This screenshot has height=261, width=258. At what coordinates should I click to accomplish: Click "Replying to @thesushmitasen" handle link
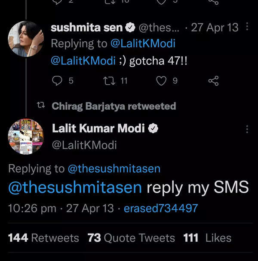coord(114,169)
